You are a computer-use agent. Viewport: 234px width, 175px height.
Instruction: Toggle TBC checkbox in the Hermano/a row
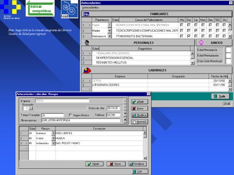tap(217, 36)
